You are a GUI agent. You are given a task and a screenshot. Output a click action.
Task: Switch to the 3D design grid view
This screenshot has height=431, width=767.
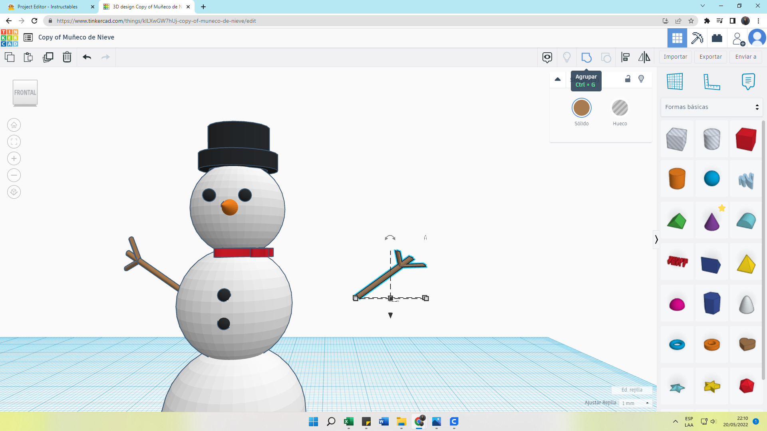tap(677, 38)
